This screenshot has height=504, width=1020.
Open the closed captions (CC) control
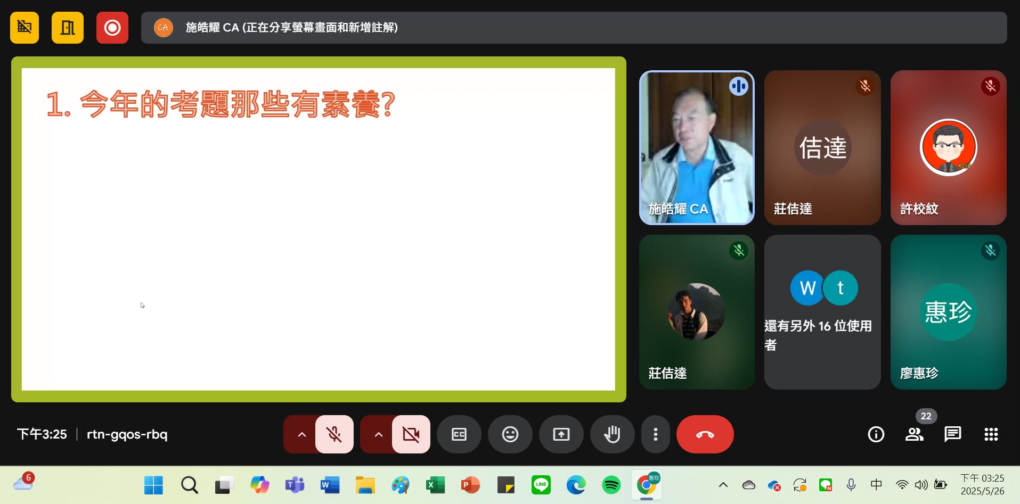(459, 434)
